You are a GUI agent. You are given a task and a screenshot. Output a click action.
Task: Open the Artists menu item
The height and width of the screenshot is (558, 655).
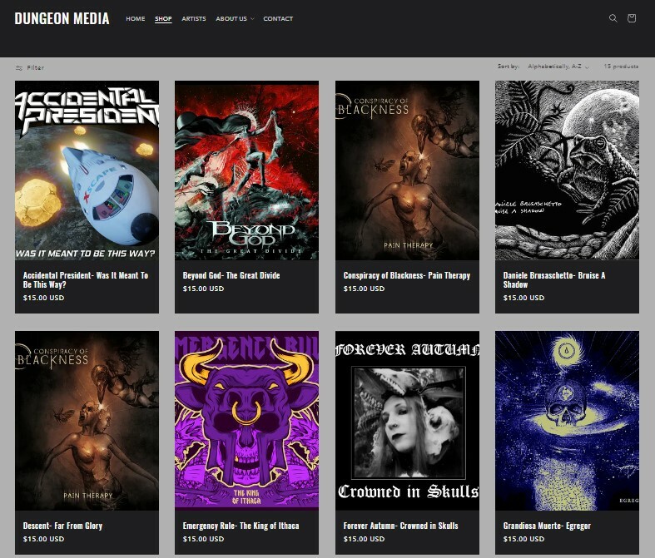click(x=194, y=19)
